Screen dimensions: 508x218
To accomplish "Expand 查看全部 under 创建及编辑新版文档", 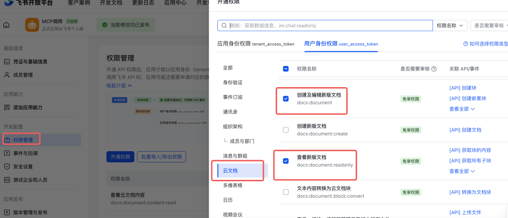I will pos(462,109).
